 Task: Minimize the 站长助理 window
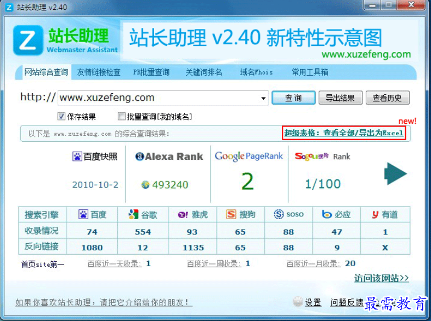click(x=373, y=5)
